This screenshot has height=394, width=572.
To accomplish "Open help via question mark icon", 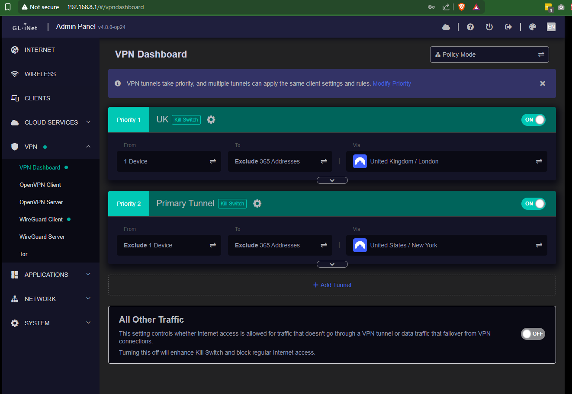I will (x=470, y=27).
